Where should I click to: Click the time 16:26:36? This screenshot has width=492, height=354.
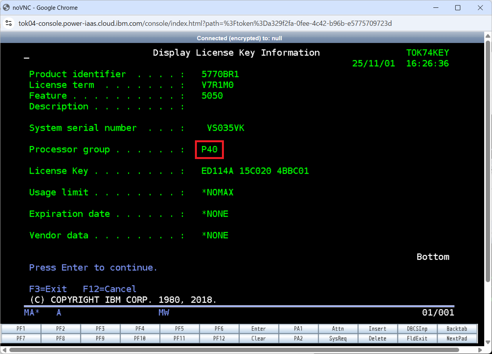[x=428, y=63]
